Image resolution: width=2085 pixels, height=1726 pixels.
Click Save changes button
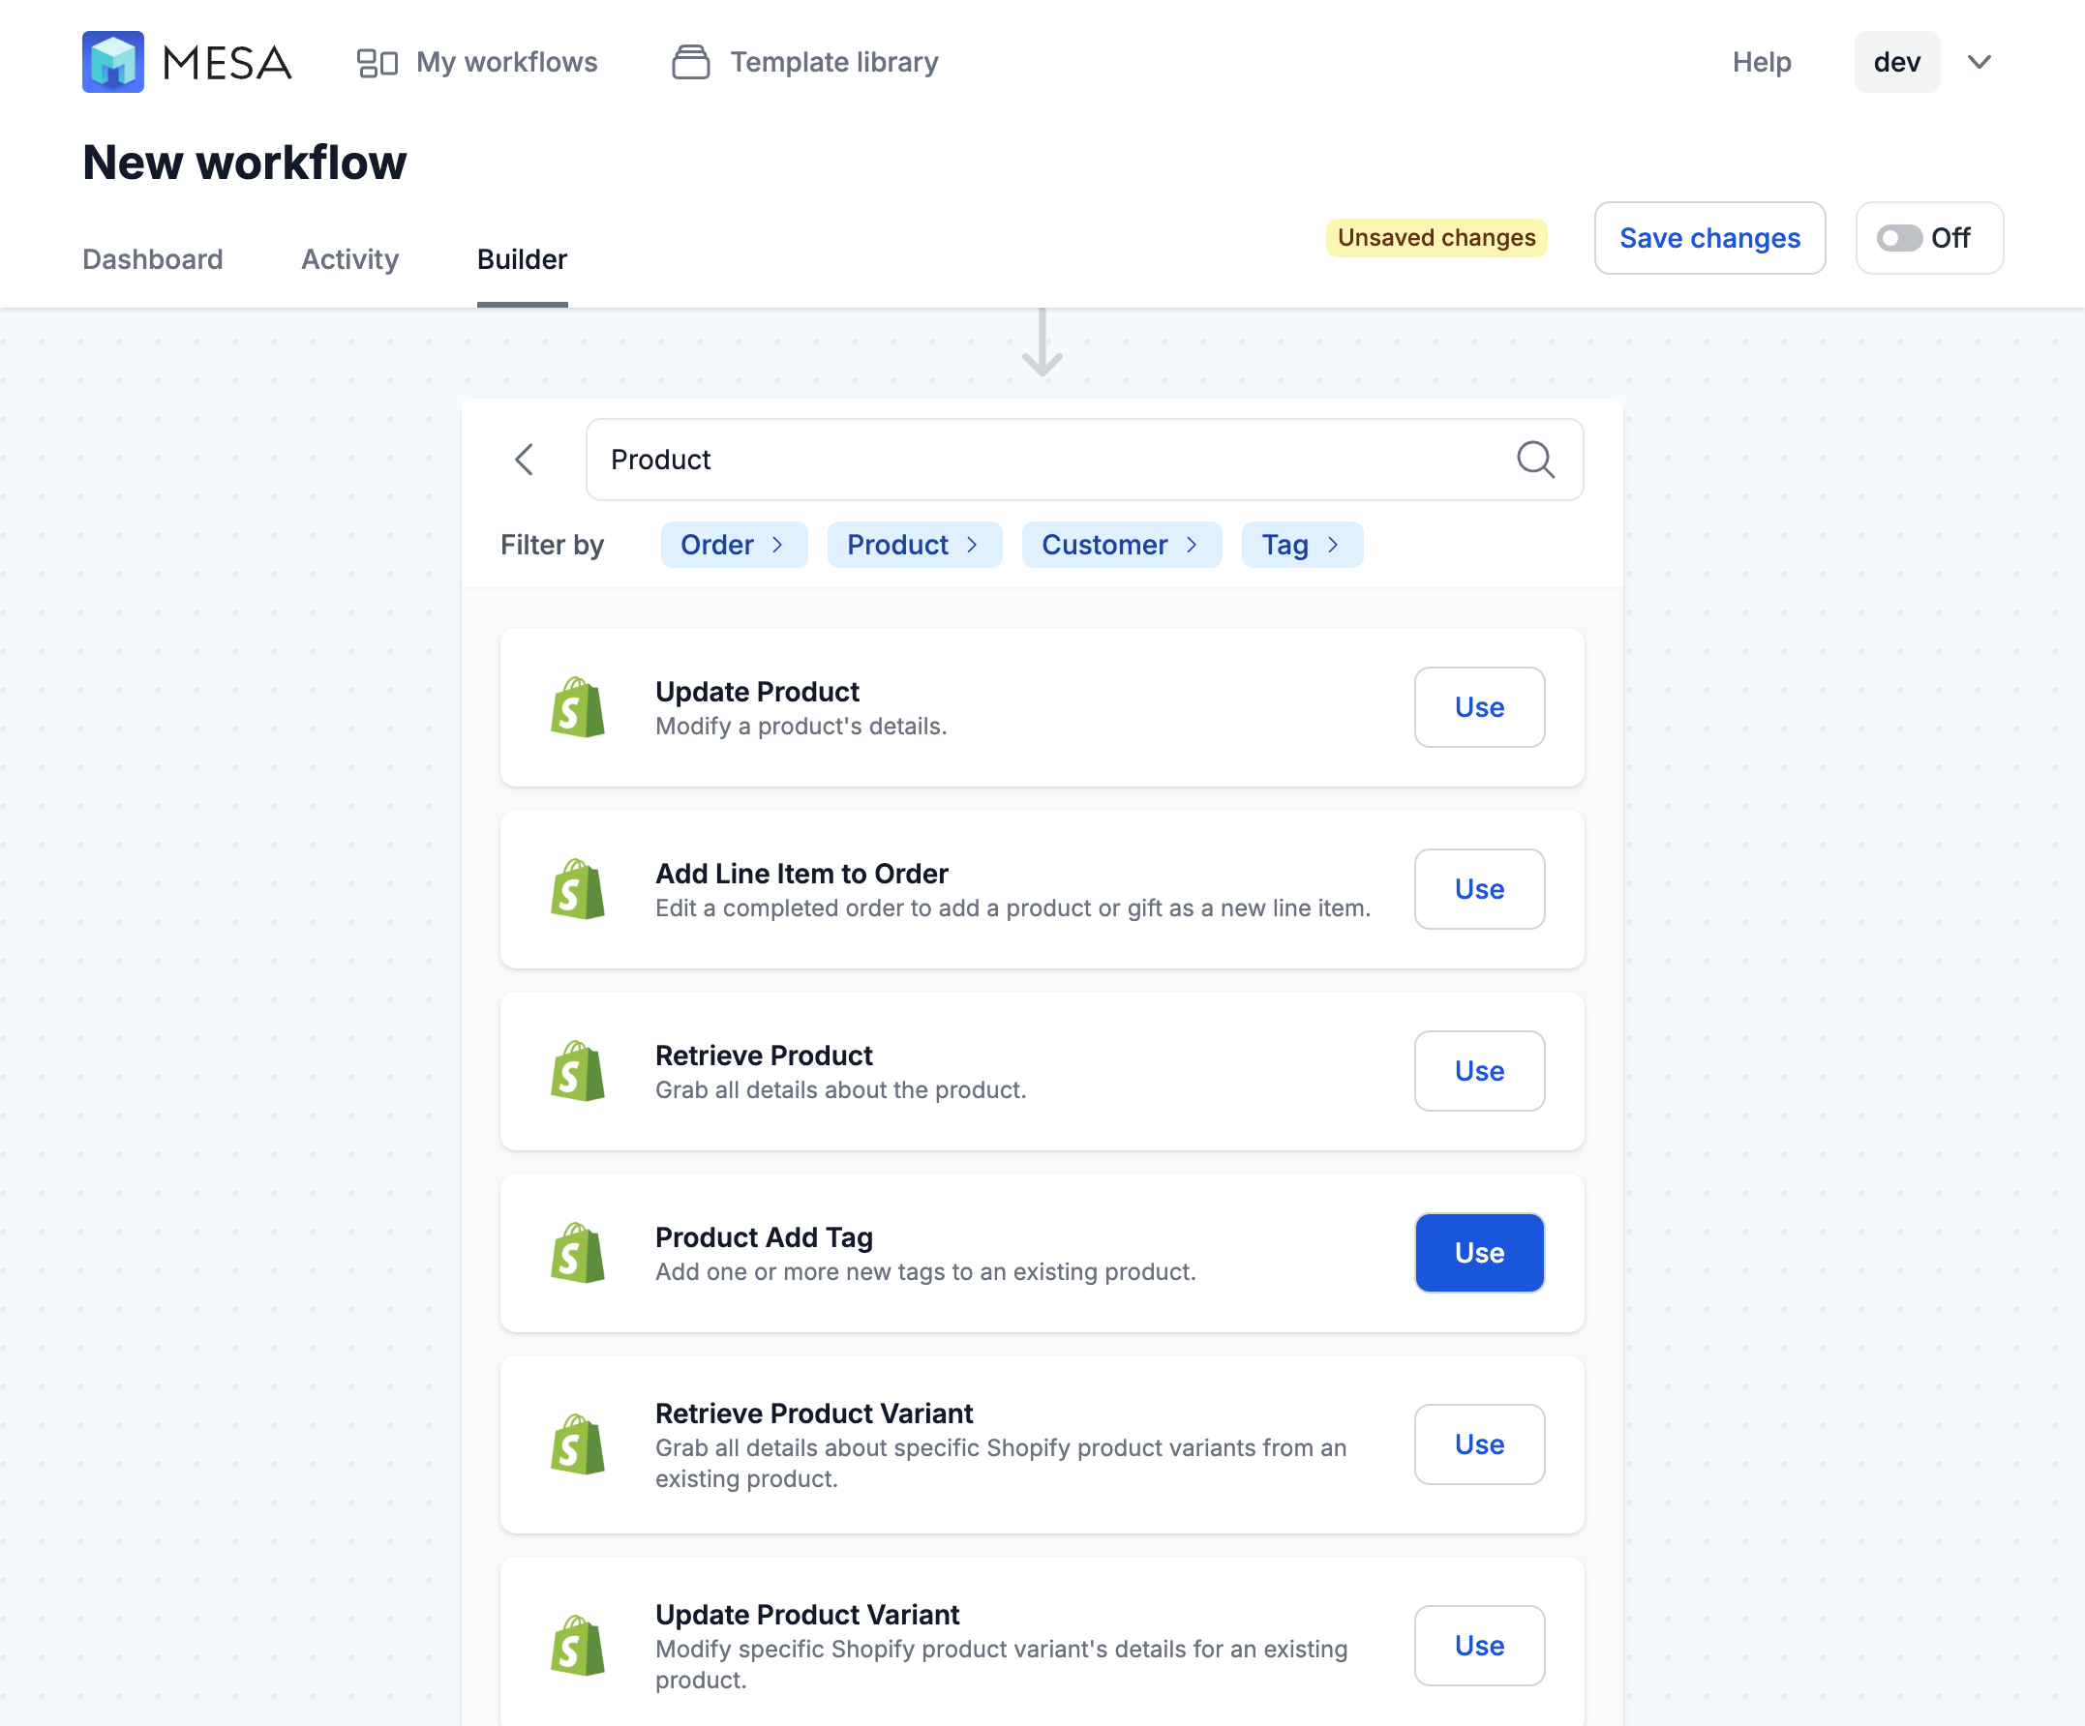click(x=1709, y=237)
